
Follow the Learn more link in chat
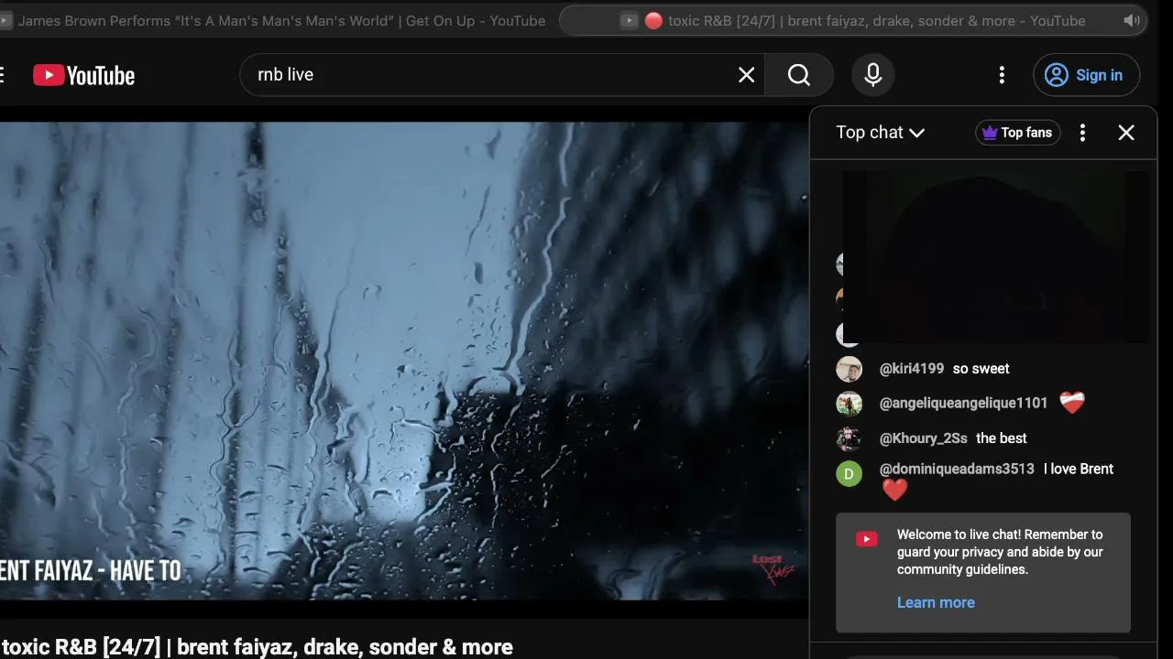click(x=936, y=602)
